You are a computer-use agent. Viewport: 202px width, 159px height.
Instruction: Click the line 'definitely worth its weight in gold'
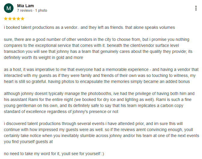coord(44,57)
